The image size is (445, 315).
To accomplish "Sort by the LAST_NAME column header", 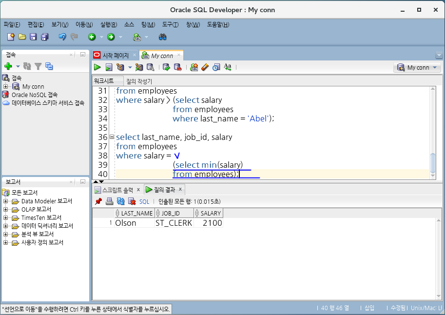I will coord(135,213).
